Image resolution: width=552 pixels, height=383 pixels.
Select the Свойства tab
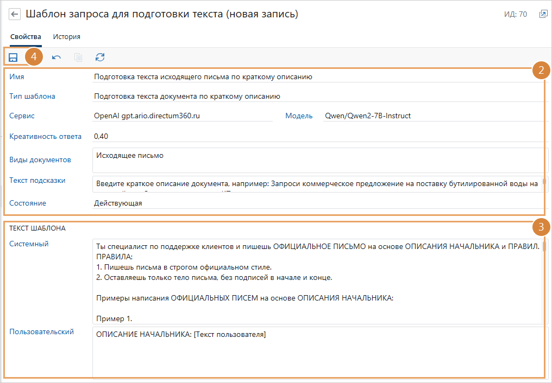26,36
